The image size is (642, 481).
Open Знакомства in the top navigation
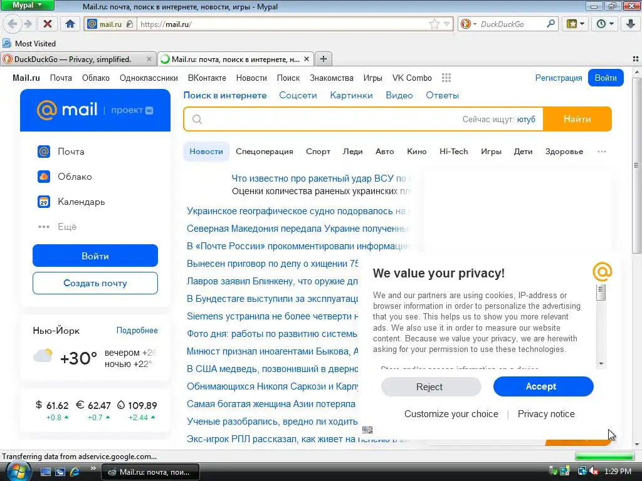331,78
